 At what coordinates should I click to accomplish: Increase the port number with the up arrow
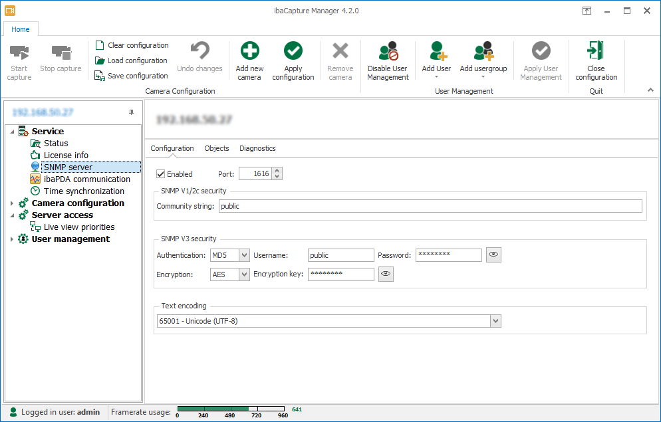point(277,171)
